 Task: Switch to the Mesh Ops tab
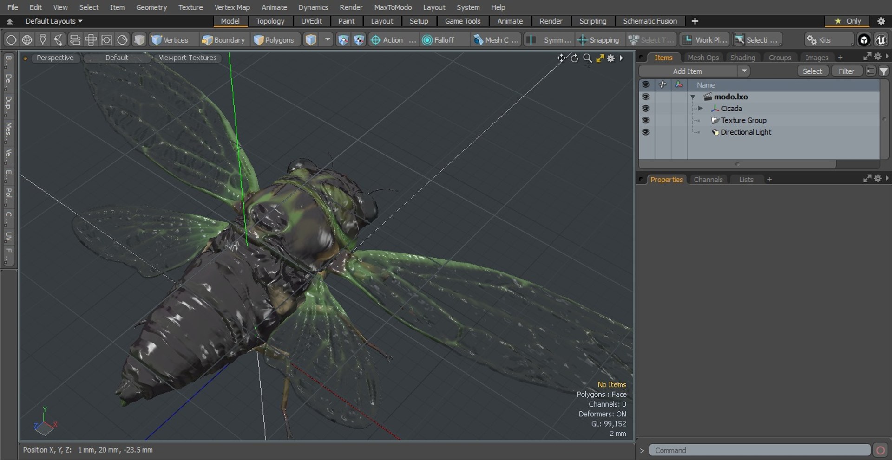(703, 58)
